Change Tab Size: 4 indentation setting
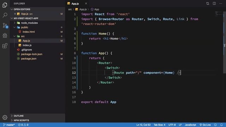This screenshot has width=226, height=127. tap(159, 125)
